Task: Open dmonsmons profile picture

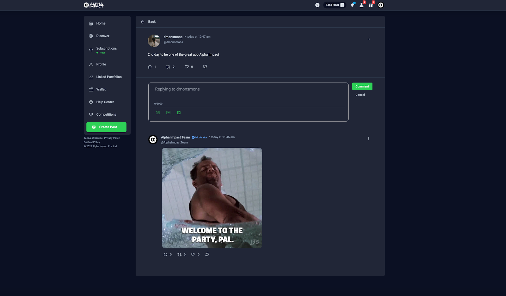Action: click(x=154, y=41)
